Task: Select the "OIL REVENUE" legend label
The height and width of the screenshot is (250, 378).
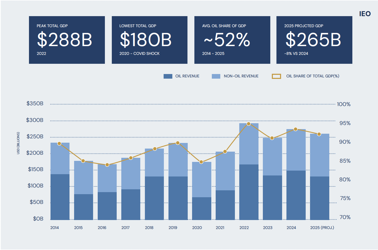Action: (187, 76)
